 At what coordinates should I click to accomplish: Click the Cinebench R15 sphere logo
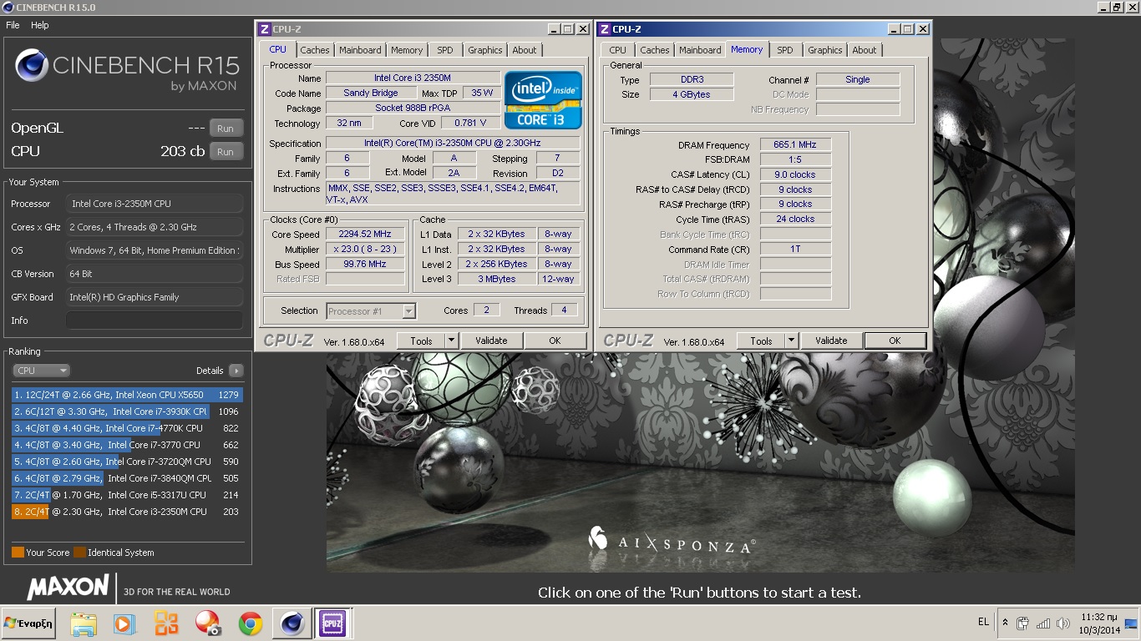pos(32,66)
